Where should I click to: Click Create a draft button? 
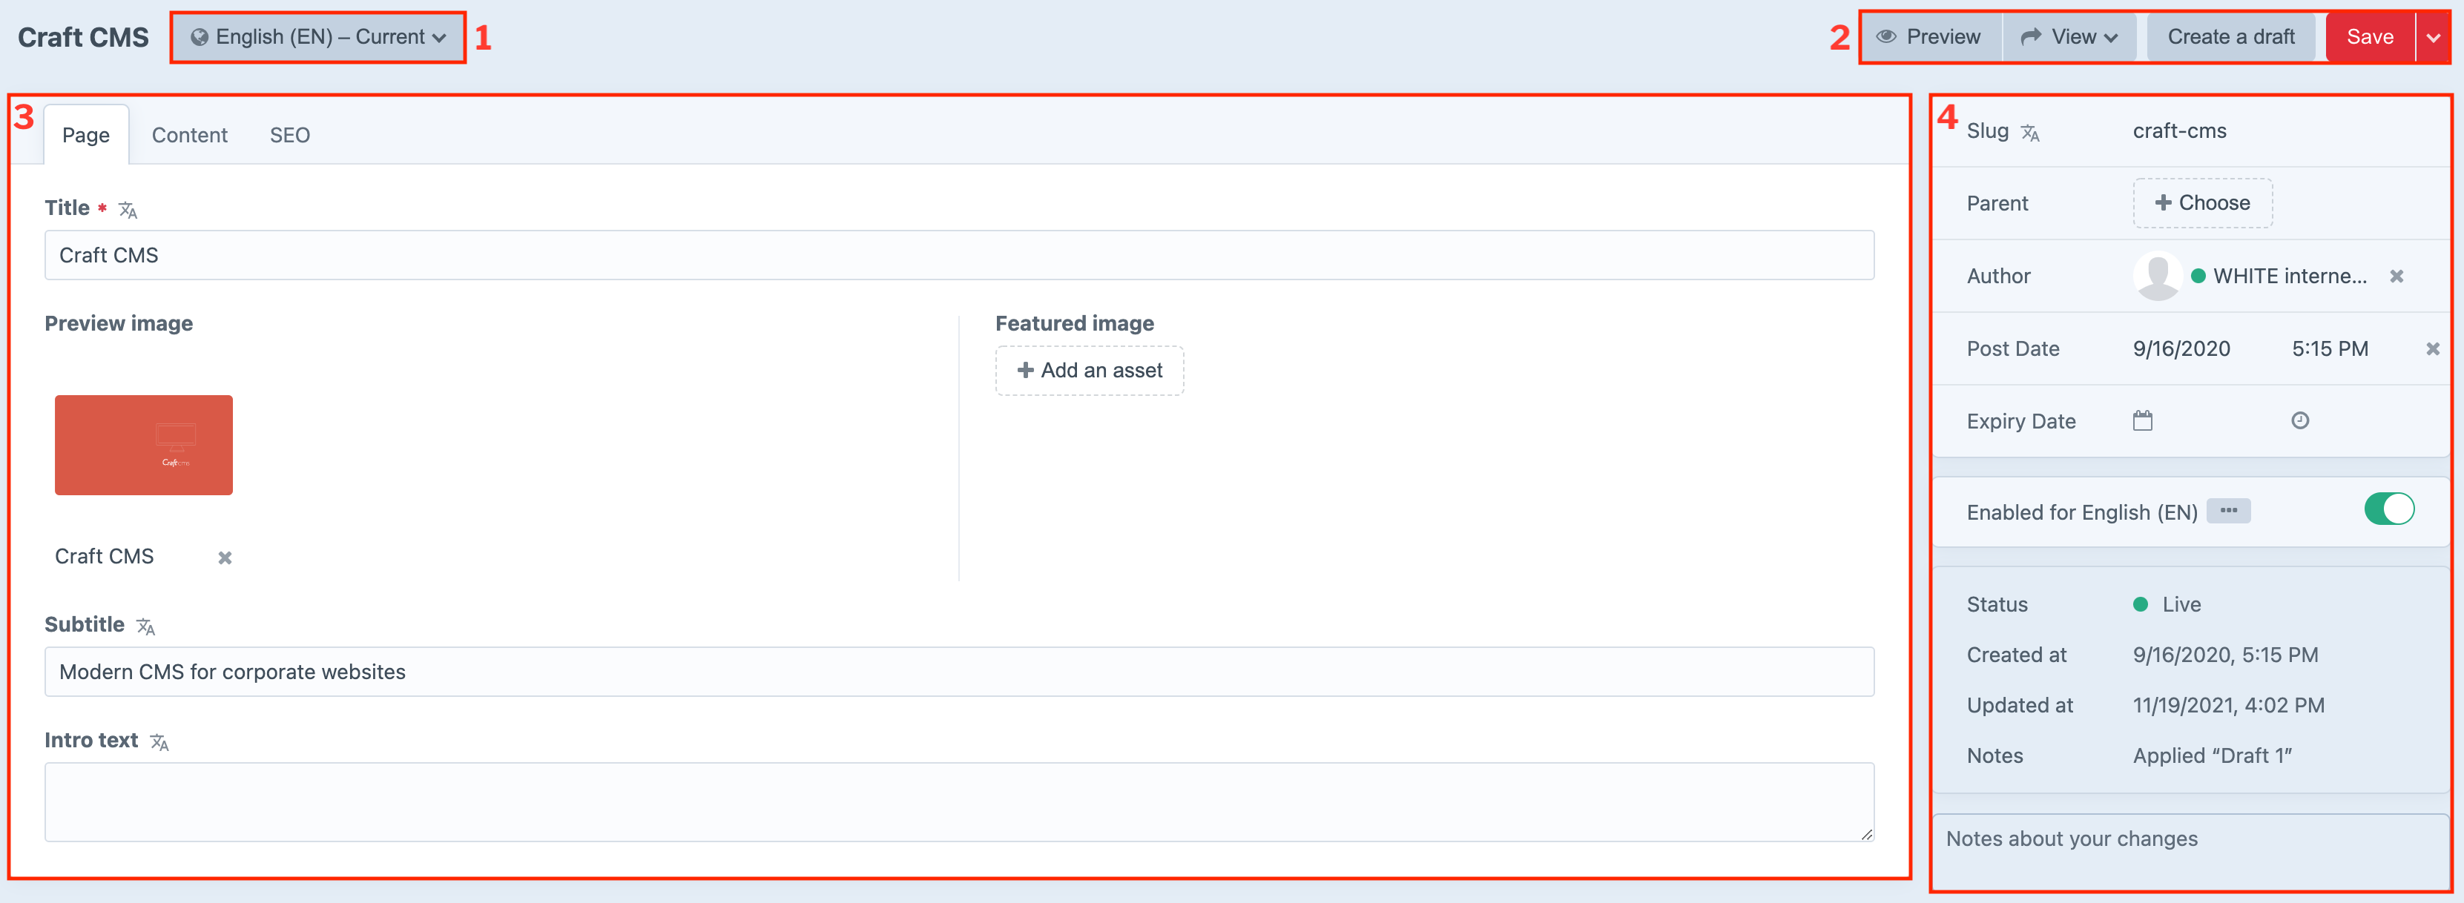(2230, 37)
